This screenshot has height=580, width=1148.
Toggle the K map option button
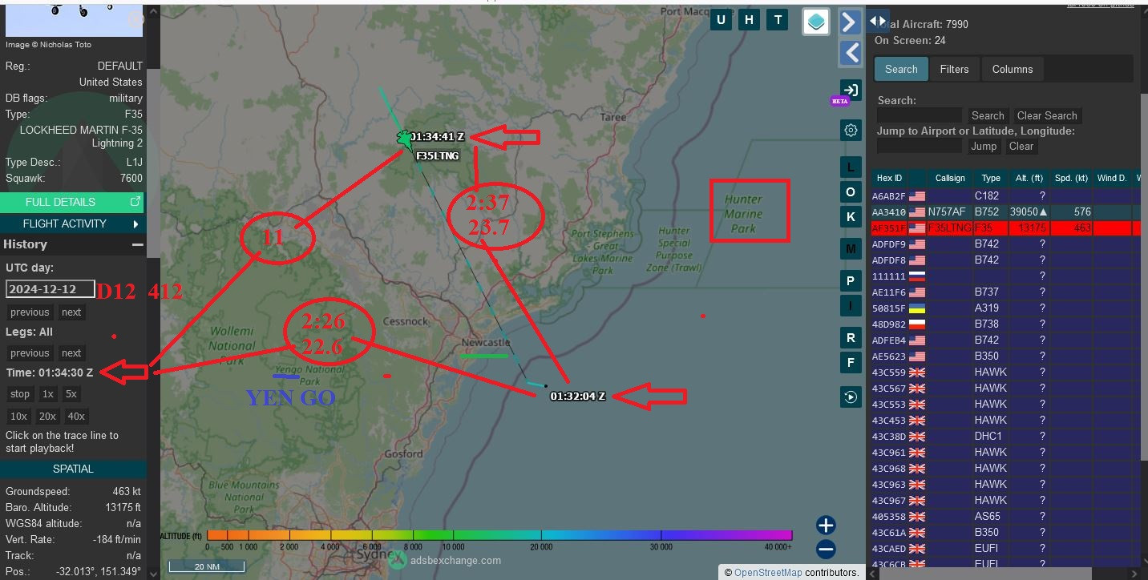tap(851, 216)
